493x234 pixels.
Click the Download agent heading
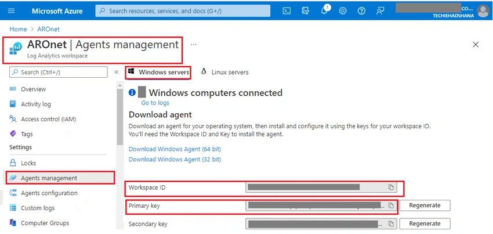click(x=160, y=114)
